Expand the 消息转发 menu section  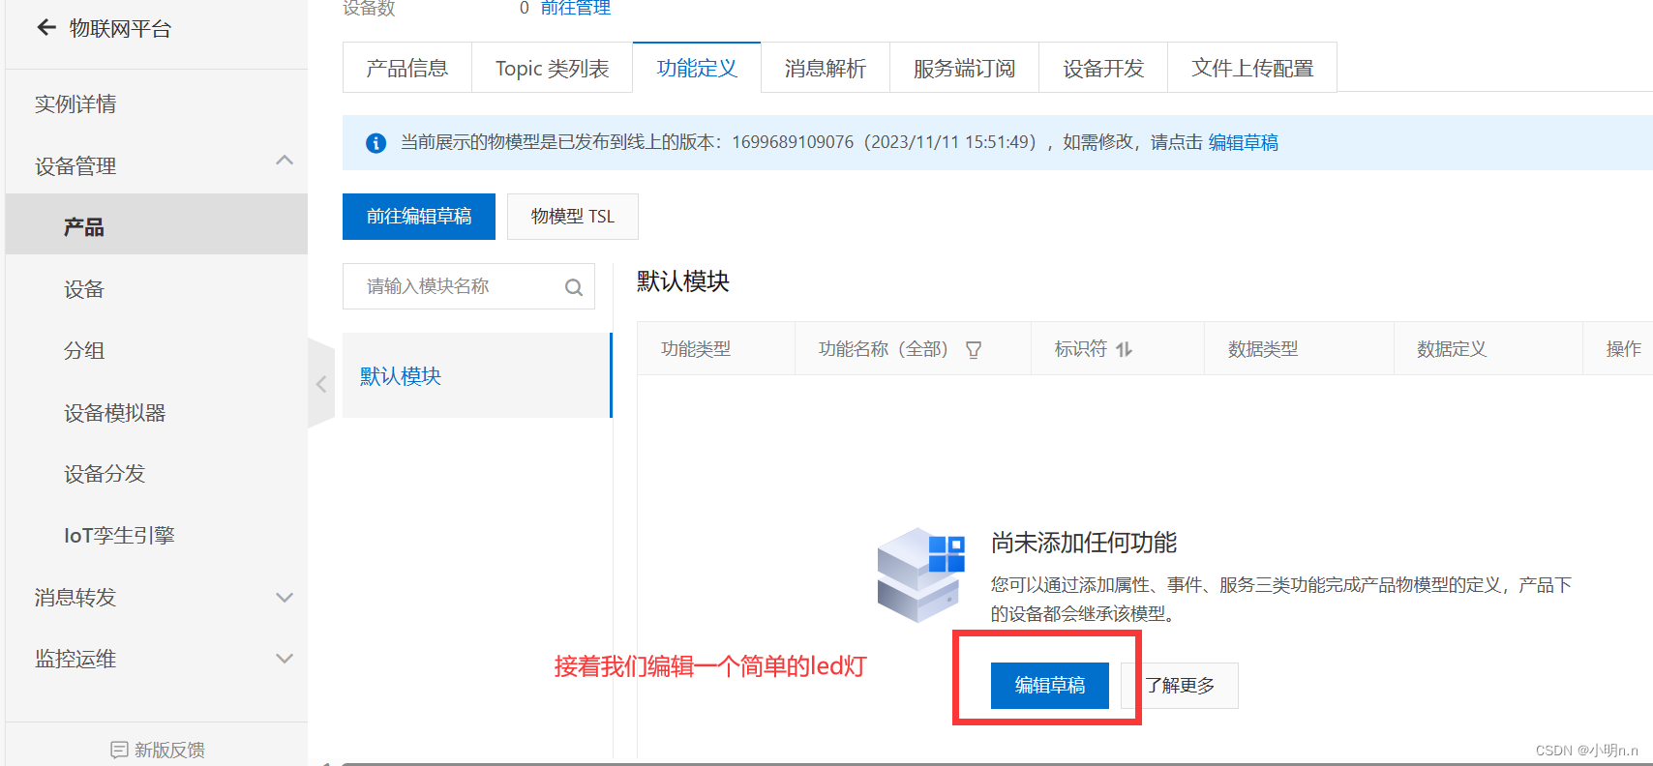pos(285,598)
